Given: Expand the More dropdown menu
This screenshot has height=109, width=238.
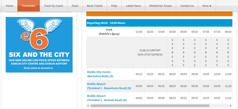Looking at the screenshot, I should click(x=207, y=6).
